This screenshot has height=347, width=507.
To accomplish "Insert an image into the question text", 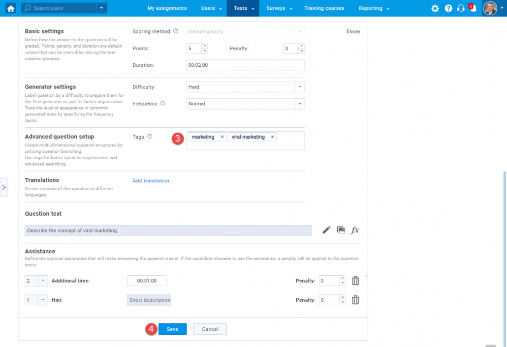I will 341,230.
